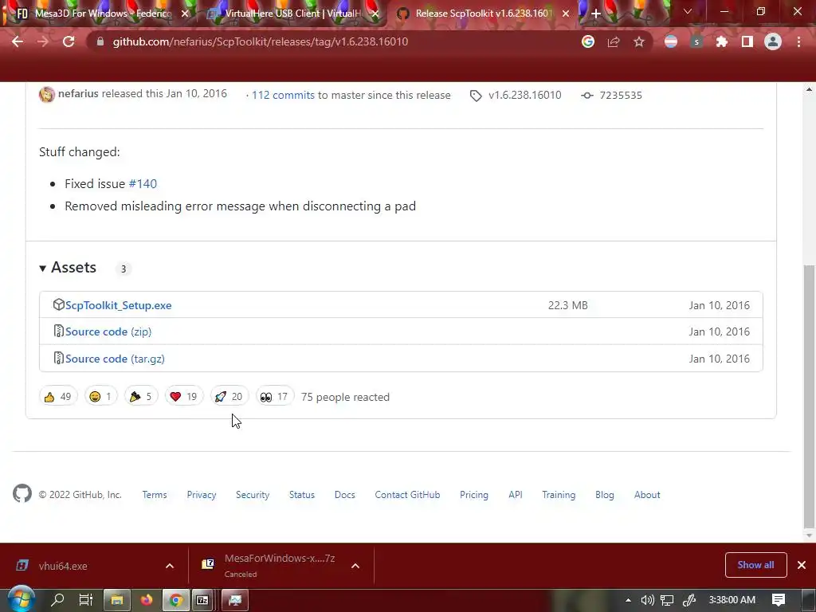Add thumbs-up reaction showing 49
The width and height of the screenshot is (816, 612).
click(x=57, y=397)
